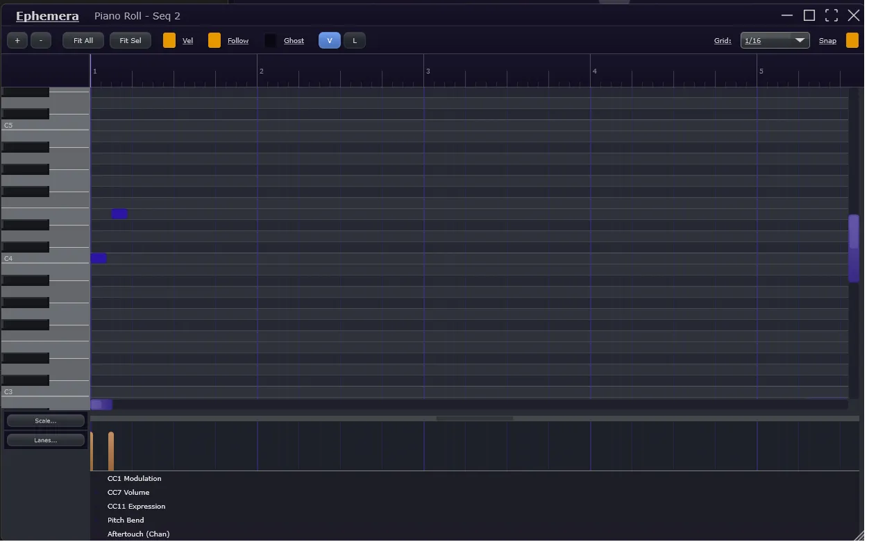The width and height of the screenshot is (869, 542).
Task: Select the L mode button
Action: 355,41
